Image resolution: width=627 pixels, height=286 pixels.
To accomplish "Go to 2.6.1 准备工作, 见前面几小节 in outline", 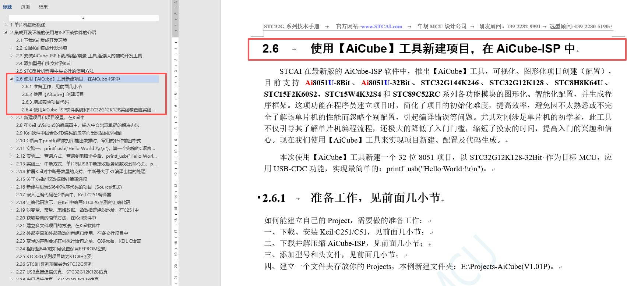I will [x=52, y=87].
